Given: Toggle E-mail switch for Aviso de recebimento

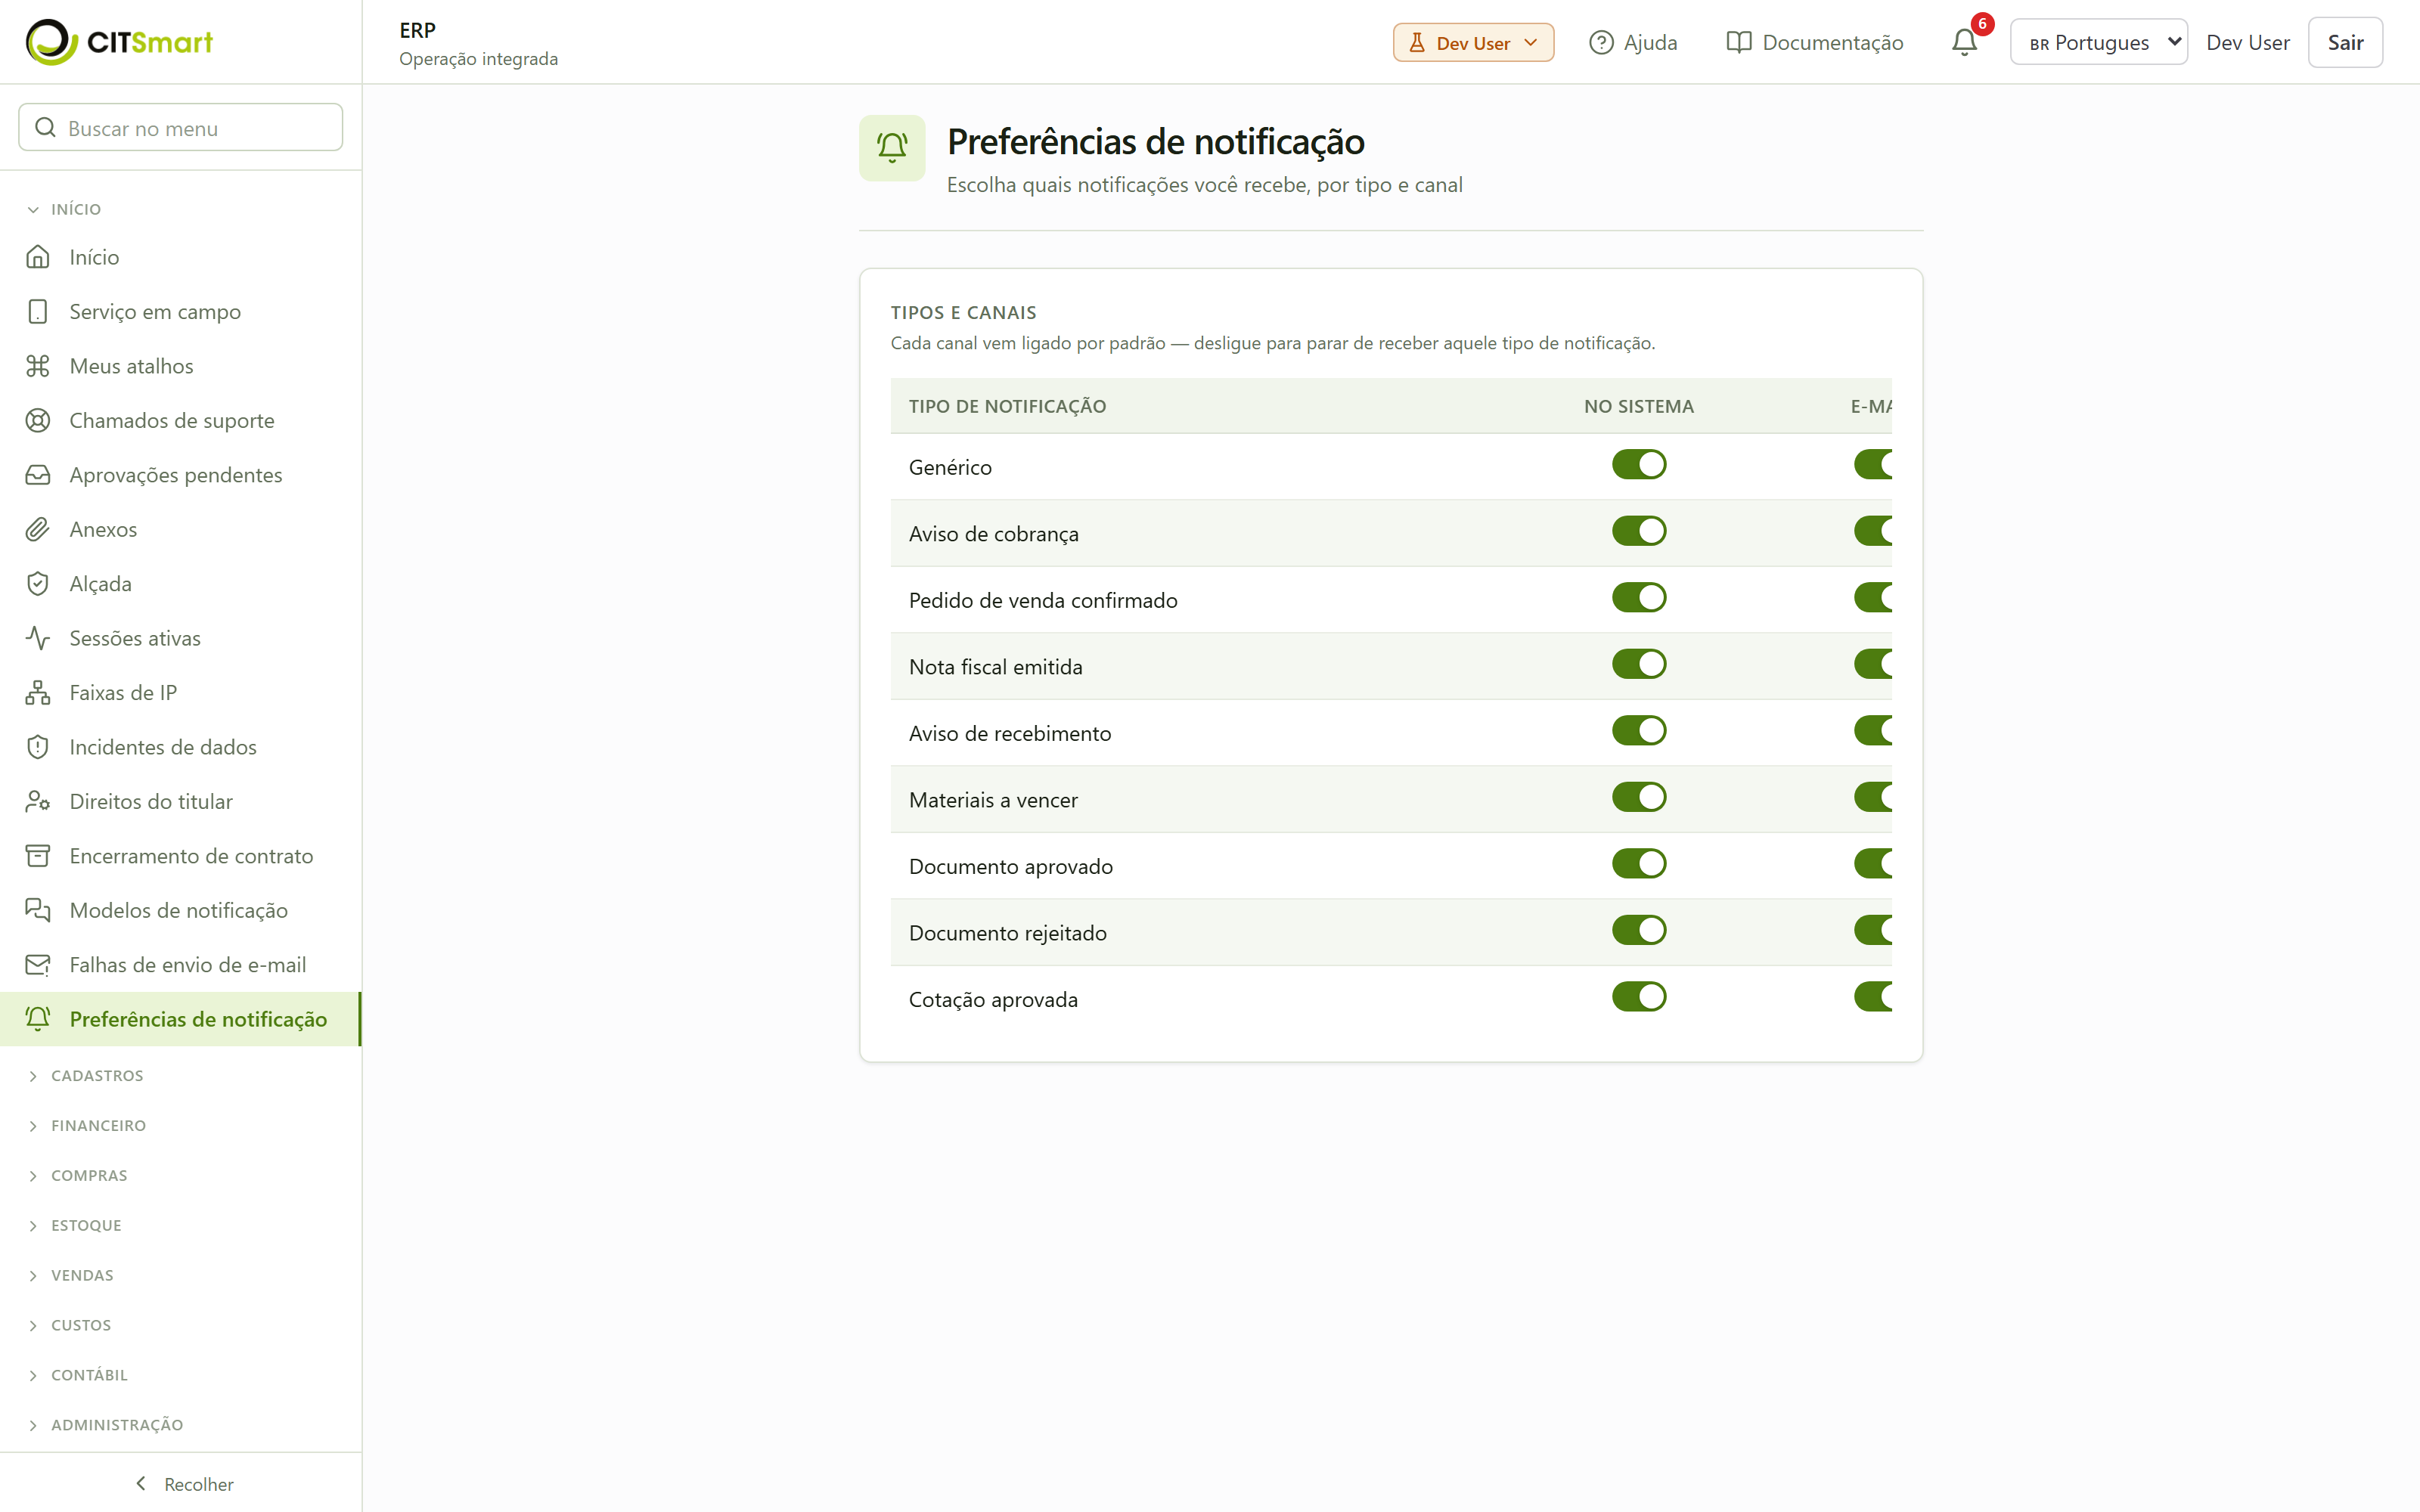Looking at the screenshot, I should point(1873,731).
